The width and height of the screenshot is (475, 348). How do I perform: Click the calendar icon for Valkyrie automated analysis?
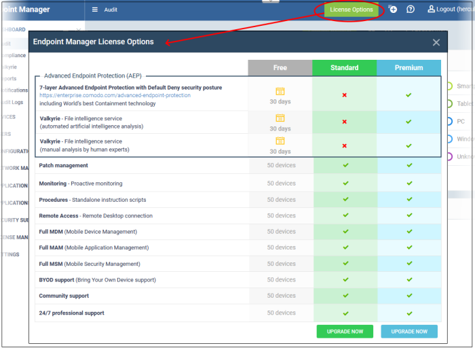(280, 118)
